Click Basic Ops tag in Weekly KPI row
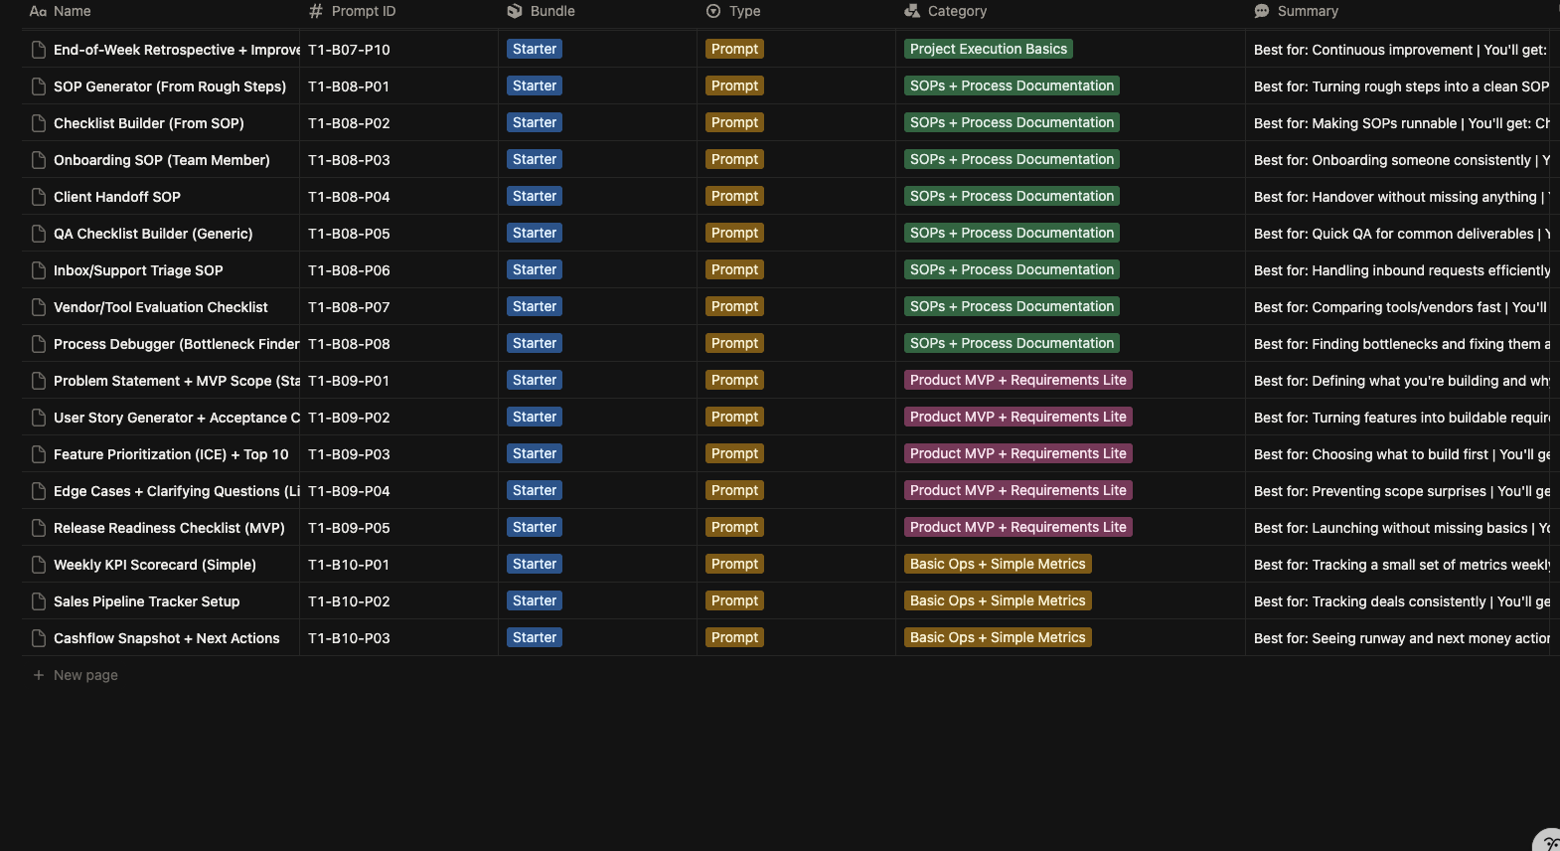The width and height of the screenshot is (1560, 851). click(x=998, y=564)
